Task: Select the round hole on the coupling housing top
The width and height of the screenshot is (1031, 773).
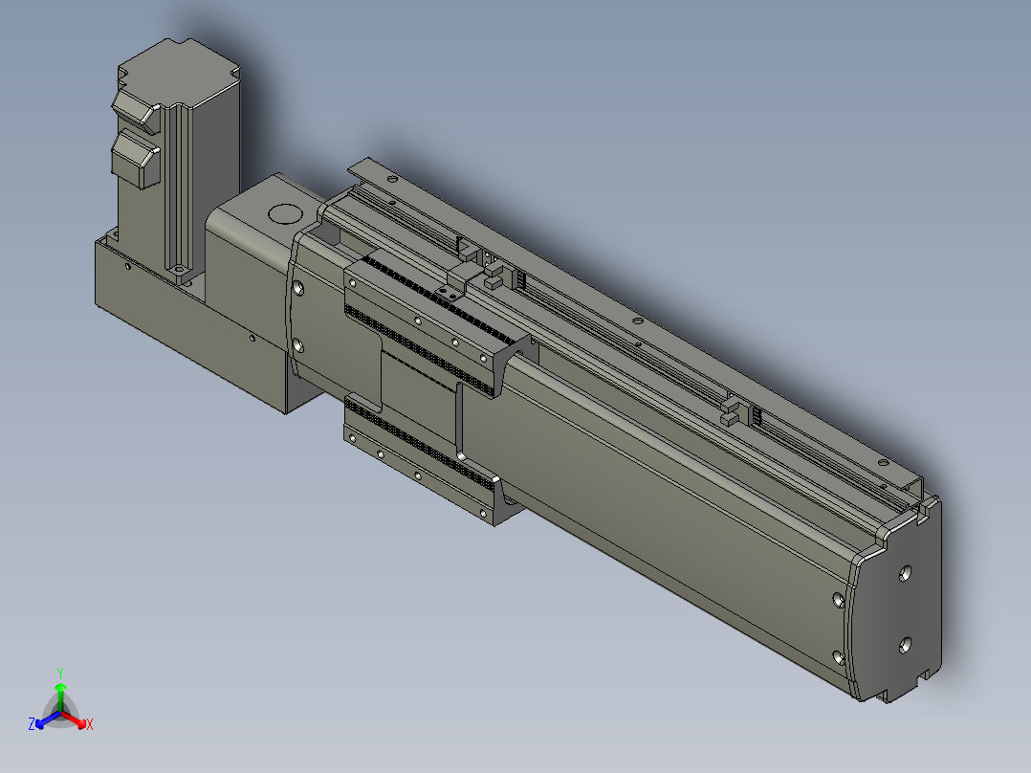Action: (285, 213)
